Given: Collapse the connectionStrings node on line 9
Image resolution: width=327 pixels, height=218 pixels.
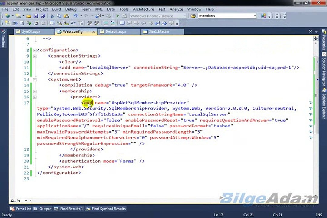Looking at the screenshot, I should 35,56.
